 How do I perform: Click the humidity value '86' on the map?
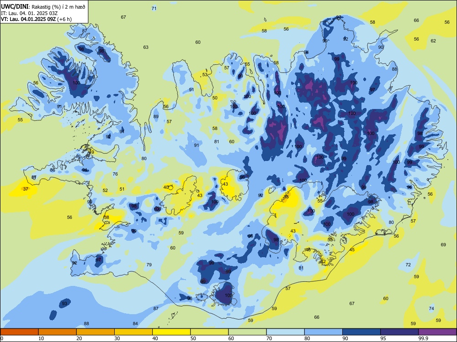coord(53,170)
